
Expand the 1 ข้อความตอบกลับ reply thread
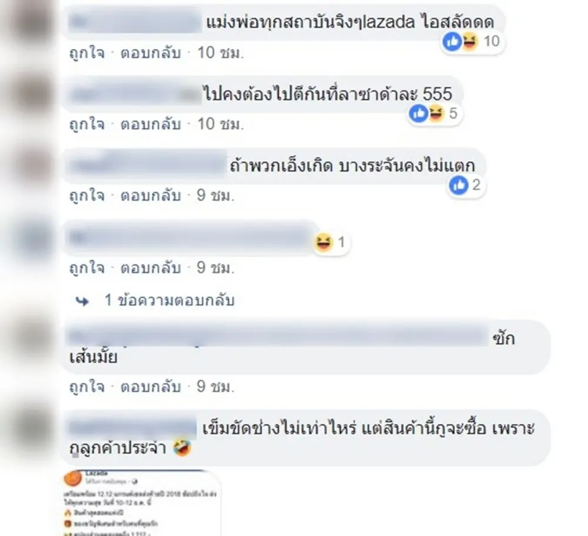(169, 301)
